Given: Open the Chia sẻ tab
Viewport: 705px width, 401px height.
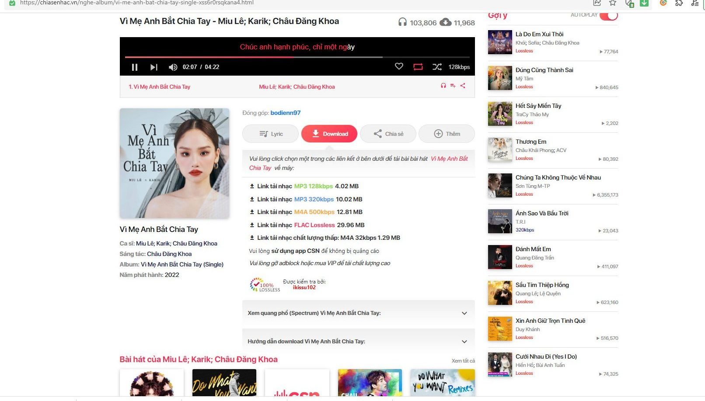Looking at the screenshot, I should (388, 134).
